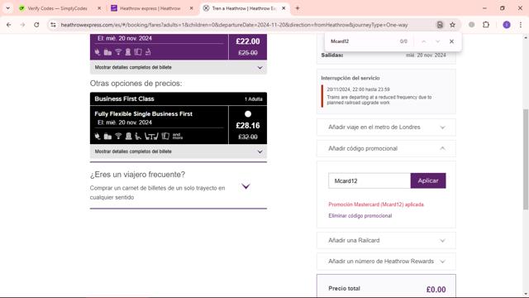The image size is (529, 298).
Task: Click the 'Otras opciones de precios:' heading
Action: click(136, 83)
